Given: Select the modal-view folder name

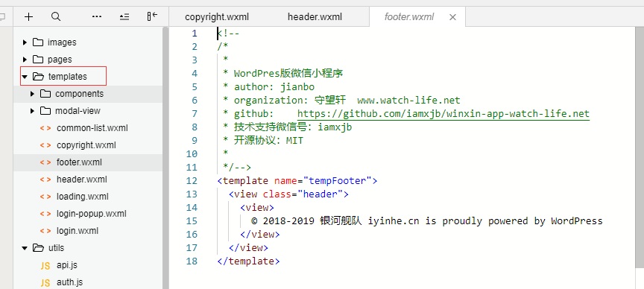Looking at the screenshot, I should tap(78, 111).
